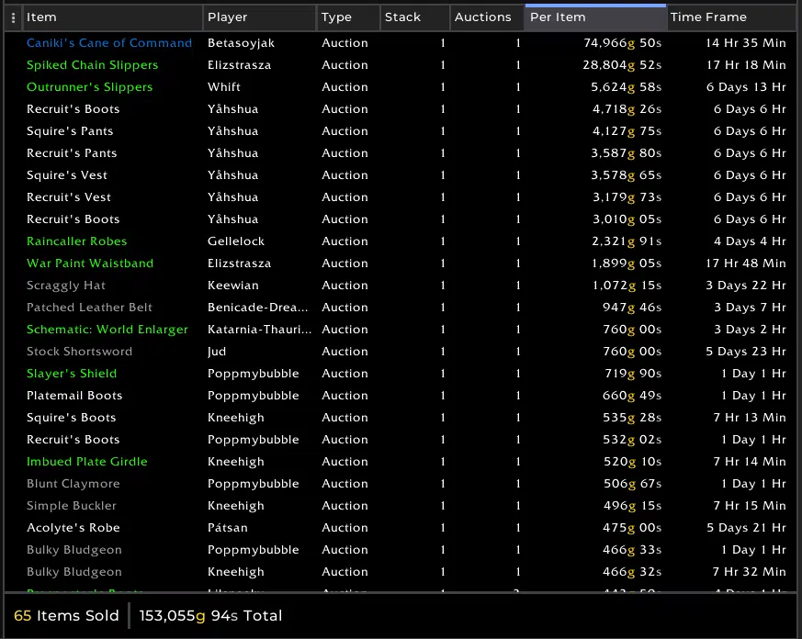Open the column options three-dot menu

click(x=13, y=17)
